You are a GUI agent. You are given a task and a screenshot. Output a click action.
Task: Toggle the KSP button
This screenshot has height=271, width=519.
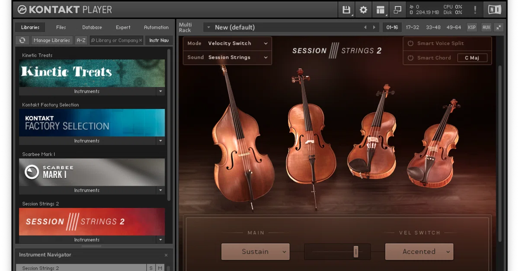tap(471, 27)
